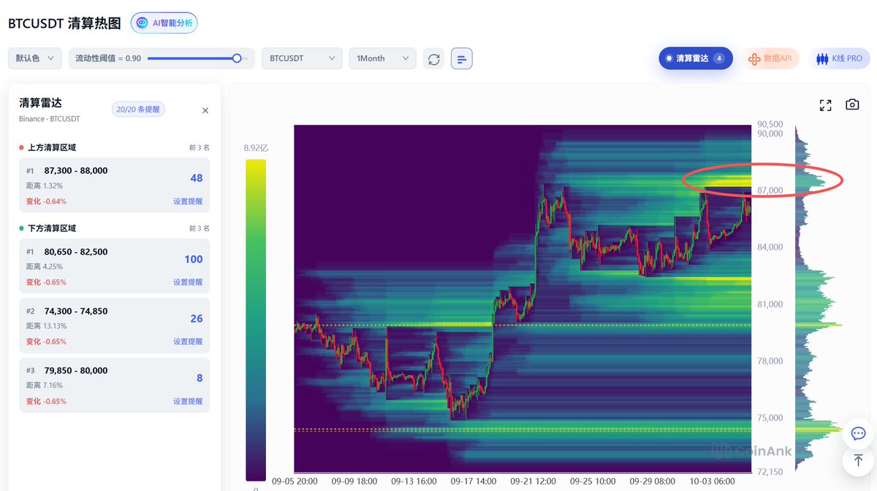Click the score 48 in the 87,300 card
This screenshot has width=877, height=491.
197,178
